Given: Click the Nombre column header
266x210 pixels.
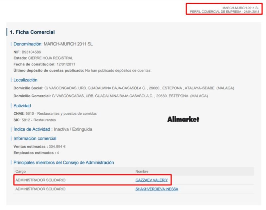Looking at the screenshot, I should 142,171.
